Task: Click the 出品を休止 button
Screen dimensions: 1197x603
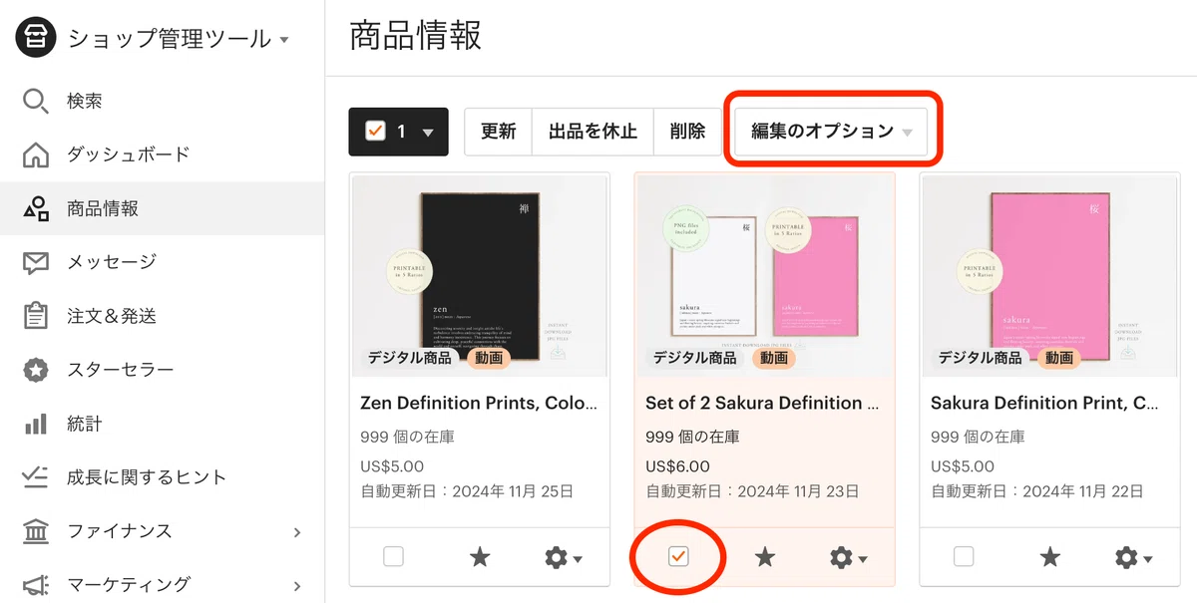Action: click(x=593, y=132)
